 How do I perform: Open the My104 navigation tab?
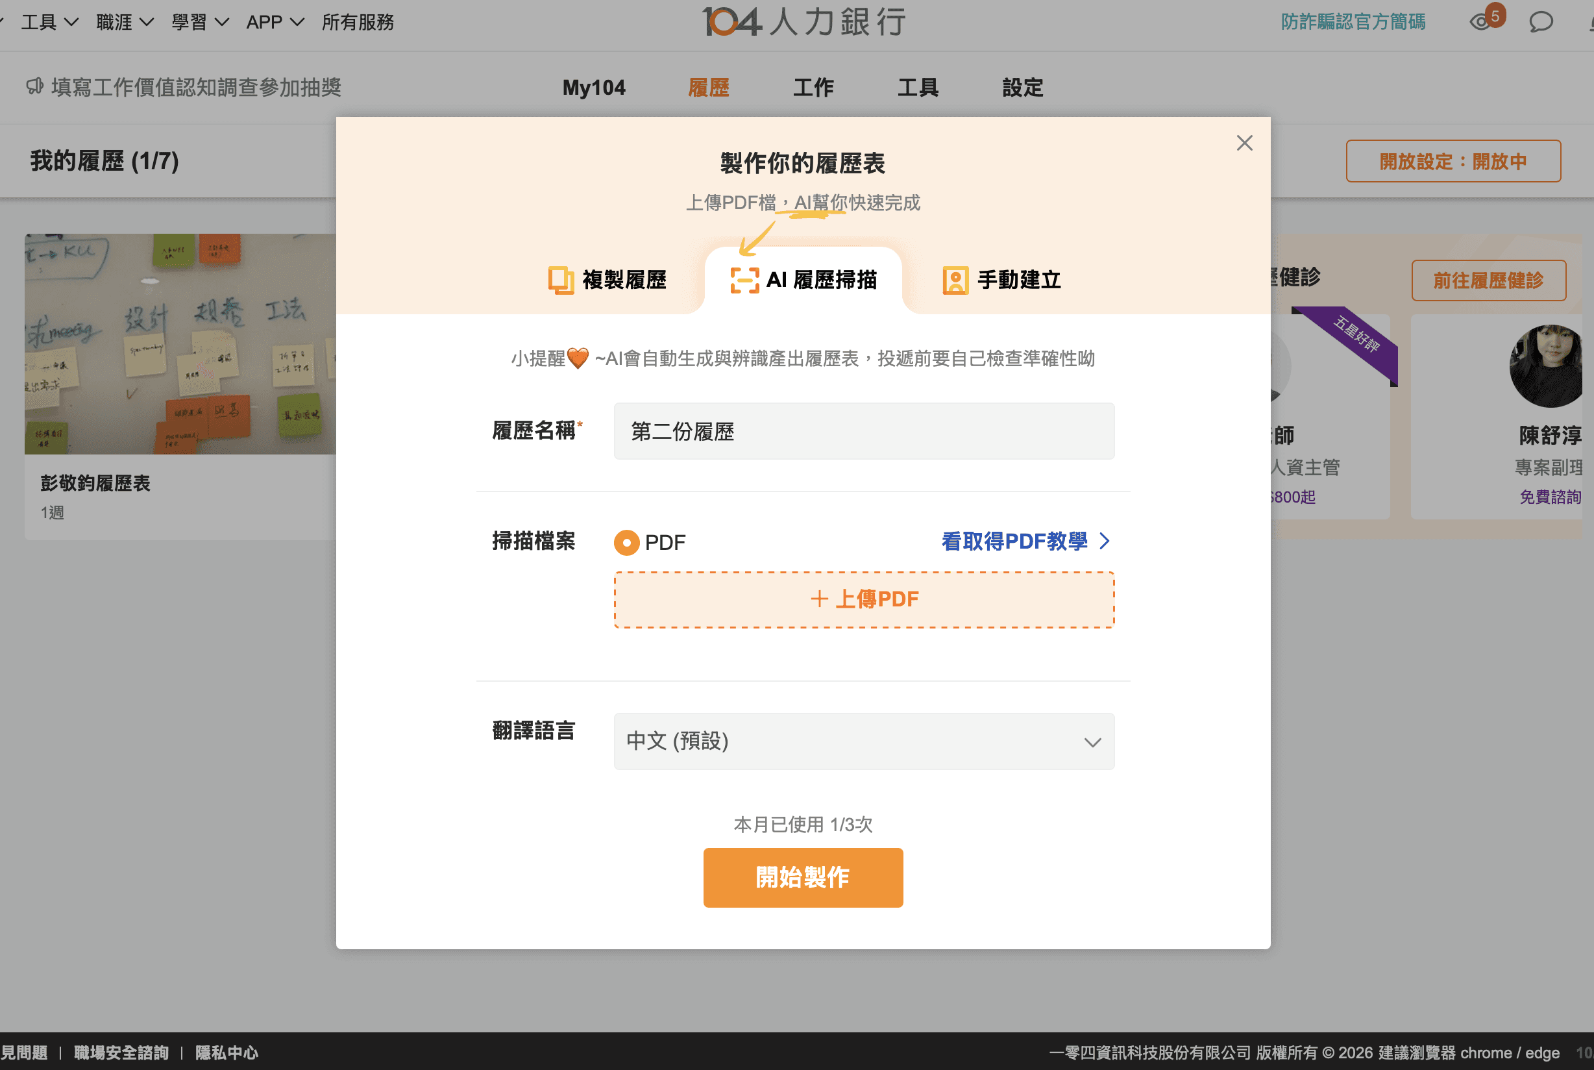pyautogui.click(x=593, y=88)
